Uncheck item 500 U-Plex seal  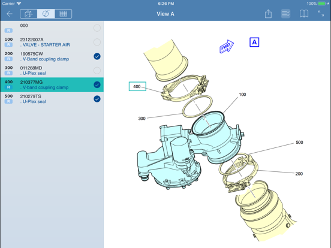tap(97, 99)
